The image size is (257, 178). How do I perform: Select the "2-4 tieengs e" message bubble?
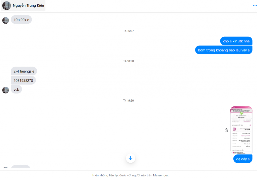click(x=24, y=71)
